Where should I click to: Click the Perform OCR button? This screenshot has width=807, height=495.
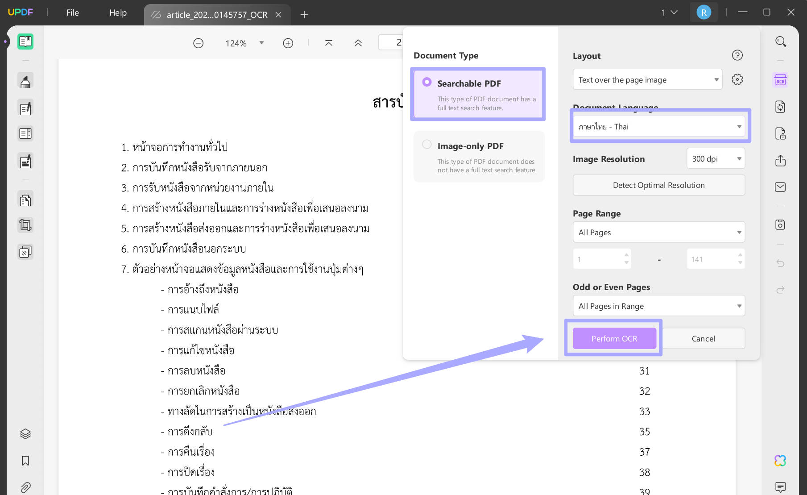click(614, 338)
